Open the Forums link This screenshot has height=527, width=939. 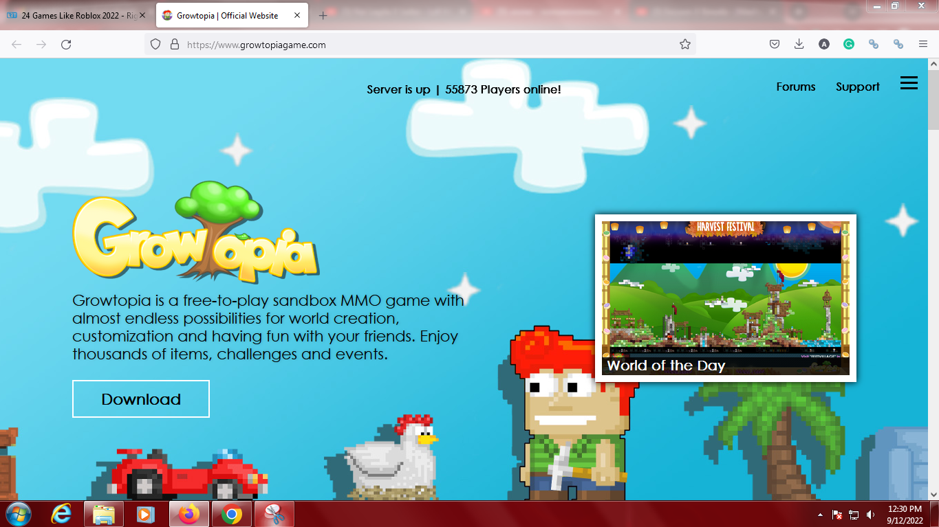point(796,87)
